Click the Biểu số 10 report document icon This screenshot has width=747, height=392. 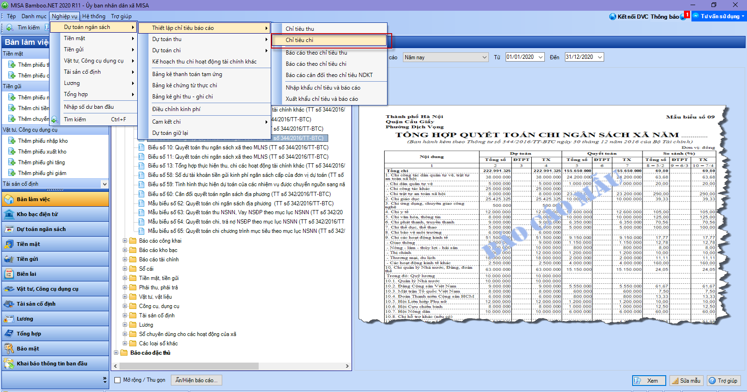click(141, 147)
